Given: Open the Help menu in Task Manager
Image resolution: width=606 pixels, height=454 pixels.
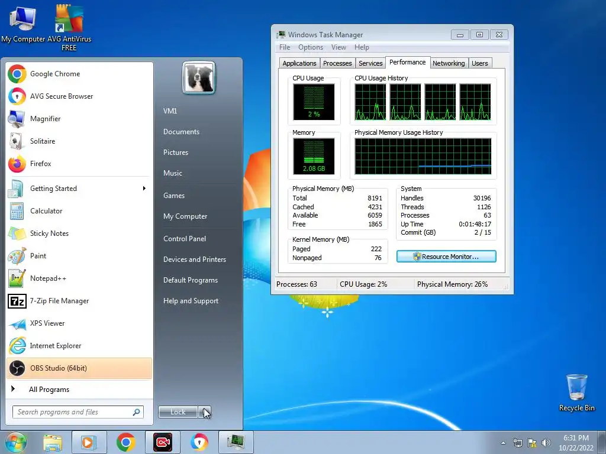Looking at the screenshot, I should 362,47.
